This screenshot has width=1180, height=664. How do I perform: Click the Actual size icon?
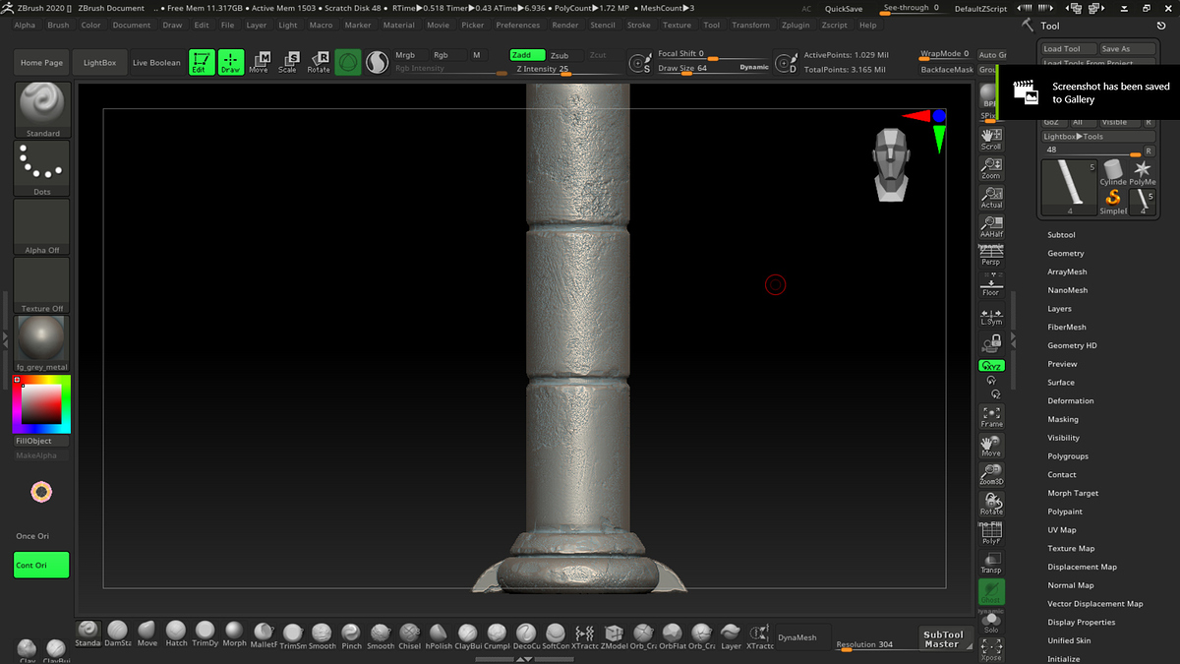[x=991, y=197]
